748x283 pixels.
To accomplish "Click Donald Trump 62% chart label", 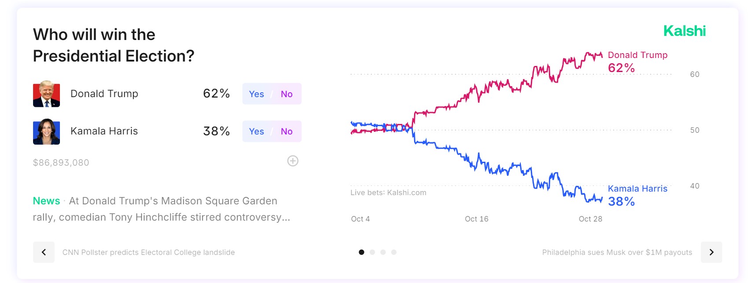I will point(638,62).
